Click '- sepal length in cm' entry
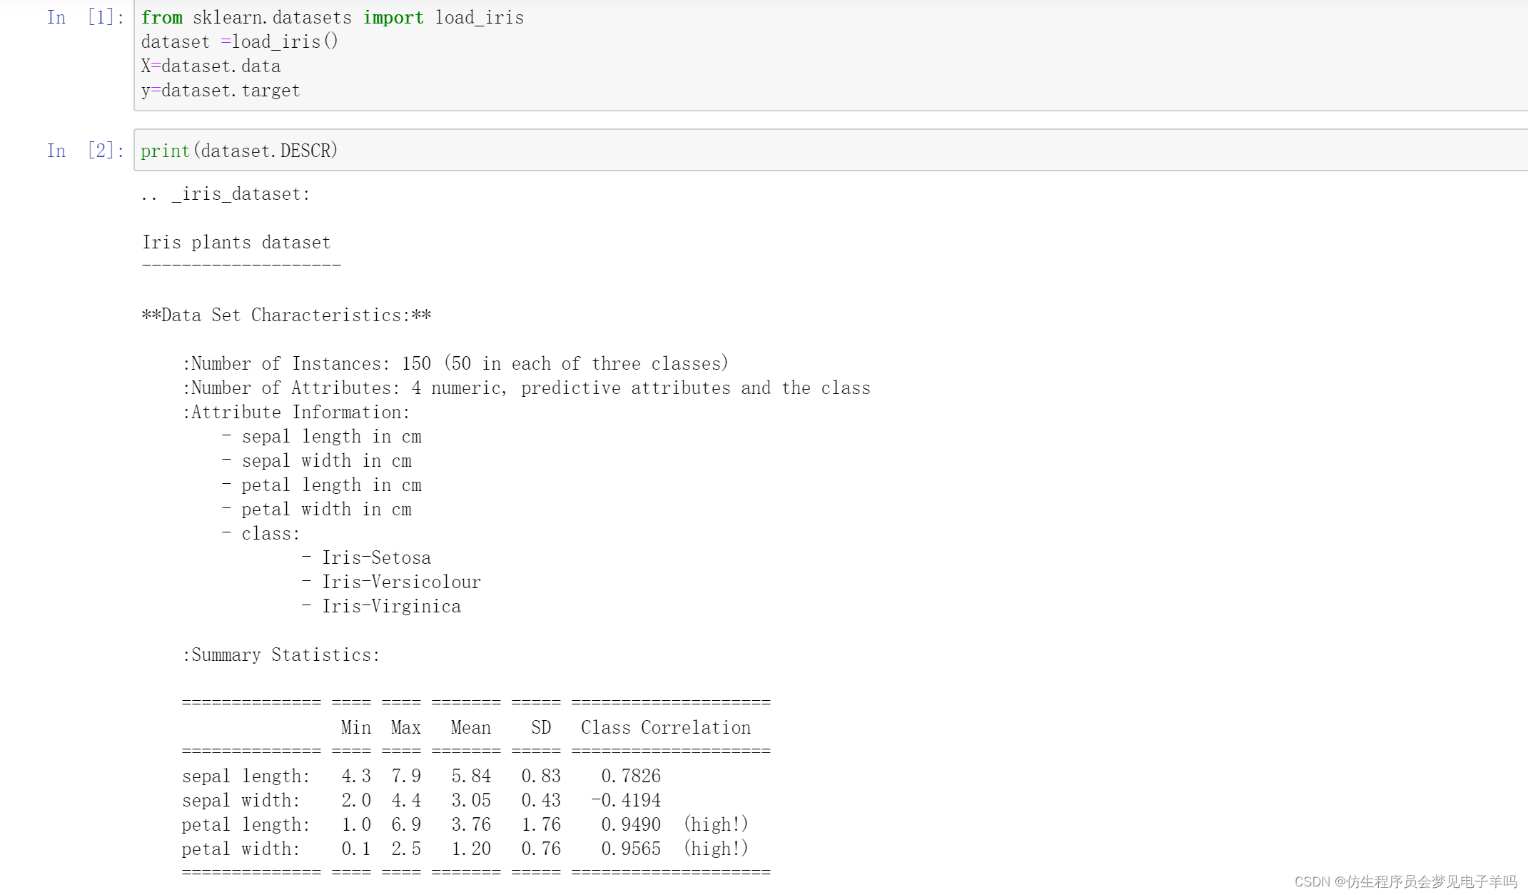1528x895 pixels. (x=322, y=437)
